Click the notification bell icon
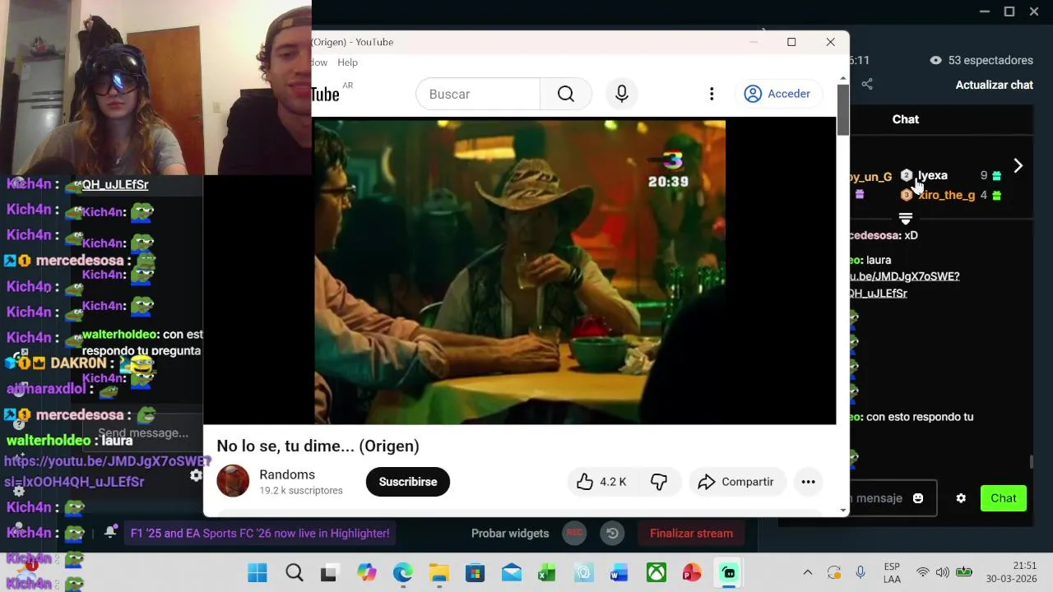Viewport: 1053px width, 592px height. [110, 532]
